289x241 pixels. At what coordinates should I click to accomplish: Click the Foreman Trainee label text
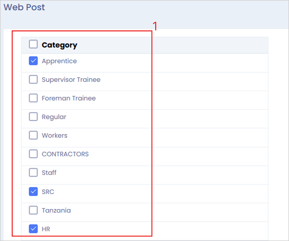coord(69,98)
